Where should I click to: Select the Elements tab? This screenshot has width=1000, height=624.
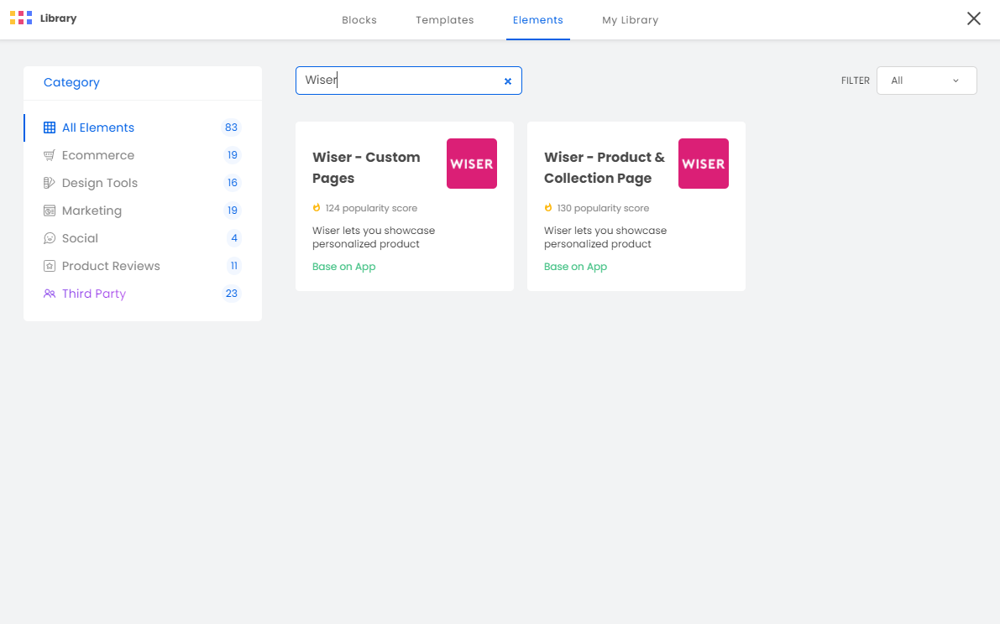[x=537, y=20]
